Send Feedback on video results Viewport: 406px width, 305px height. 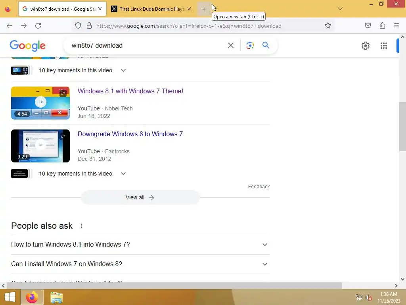point(259,187)
